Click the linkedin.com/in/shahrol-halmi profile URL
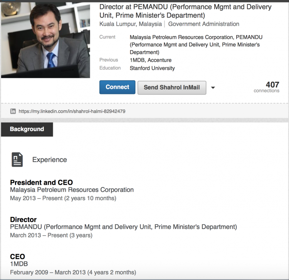 [72, 111]
